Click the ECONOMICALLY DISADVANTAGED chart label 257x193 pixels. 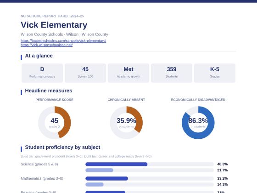click(x=198, y=100)
